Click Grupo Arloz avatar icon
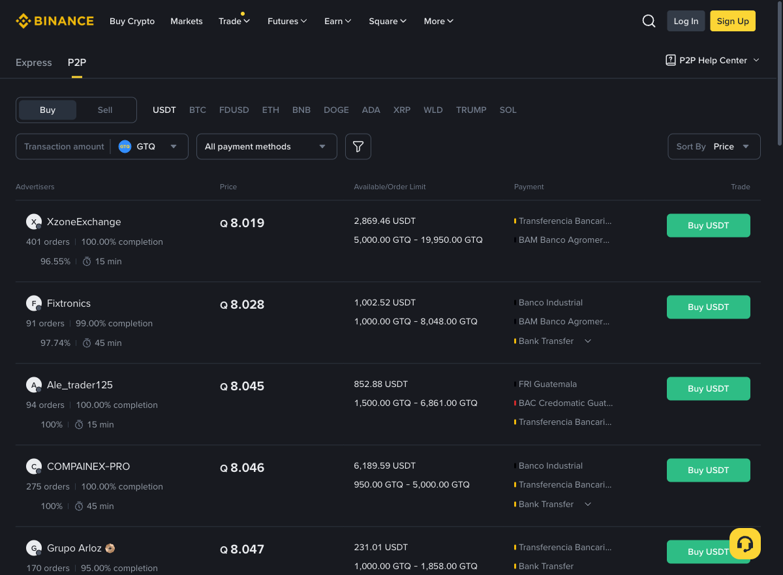This screenshot has width=783, height=575. pyautogui.click(x=34, y=548)
